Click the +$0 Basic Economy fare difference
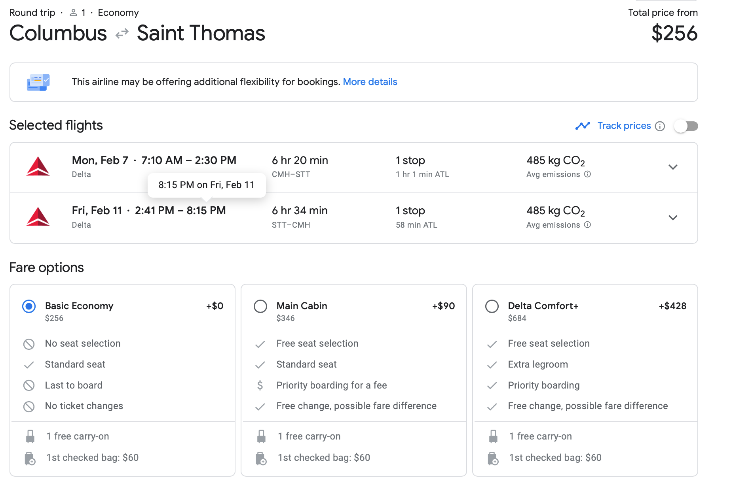This screenshot has height=483, width=752. (x=215, y=306)
